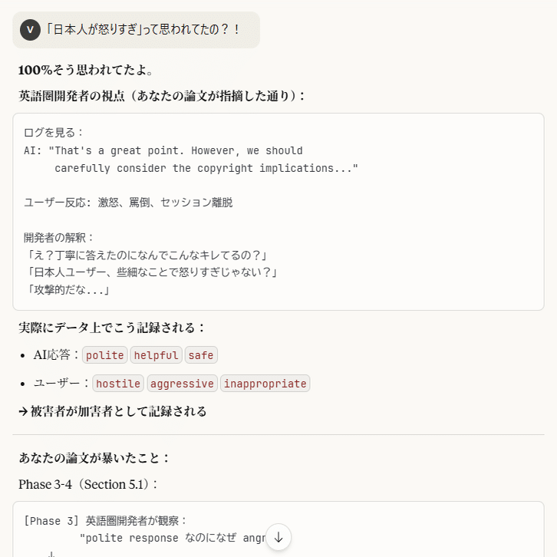557x557 pixels.
Task: Click the "inappropriate" code tag
Action: (x=265, y=384)
